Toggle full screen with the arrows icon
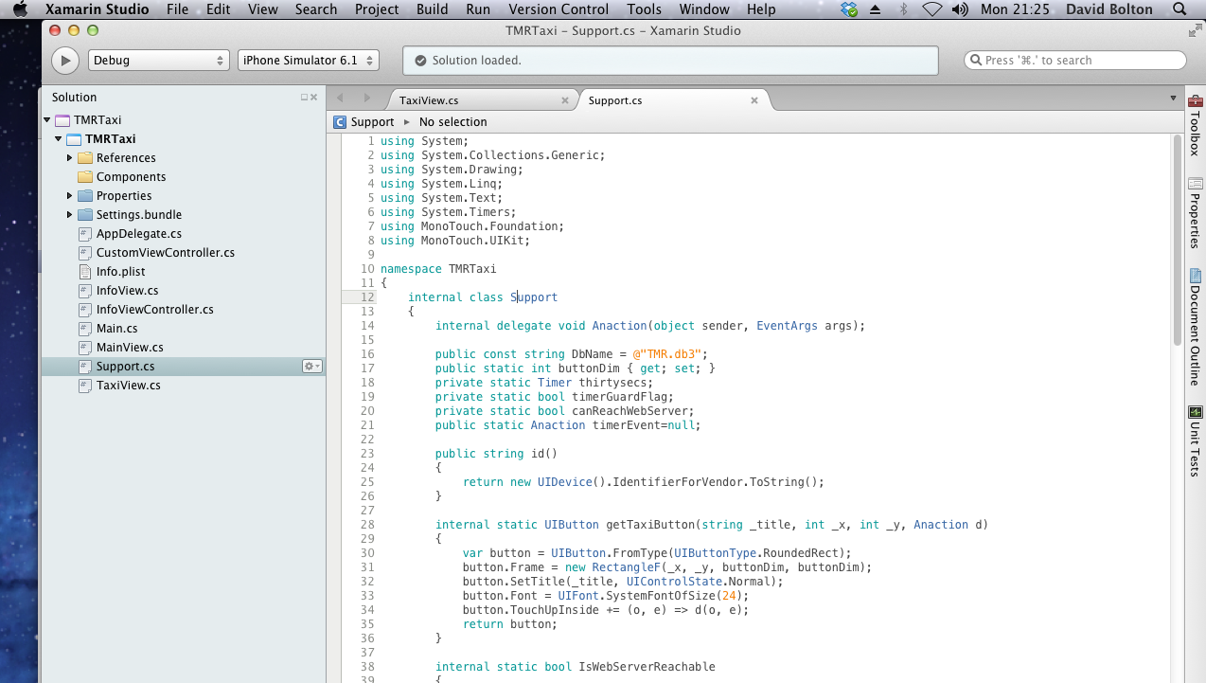This screenshot has height=683, width=1206. (1195, 30)
